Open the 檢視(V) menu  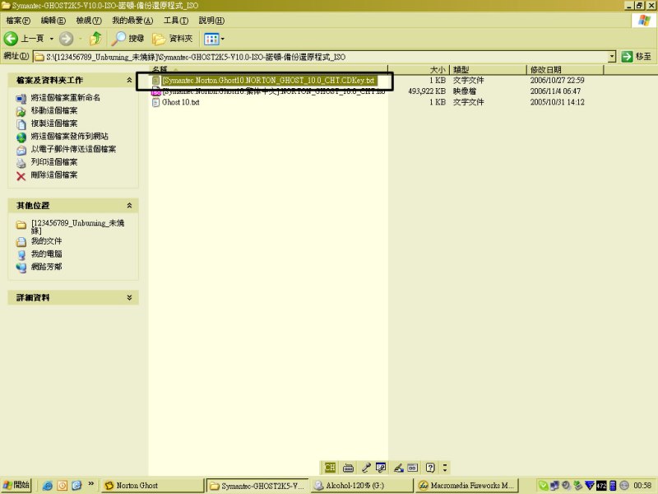tap(89, 20)
